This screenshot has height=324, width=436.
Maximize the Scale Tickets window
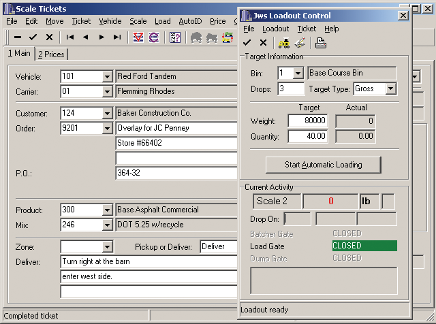point(416,9)
